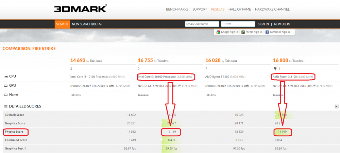Click the New User? link

point(282,24)
